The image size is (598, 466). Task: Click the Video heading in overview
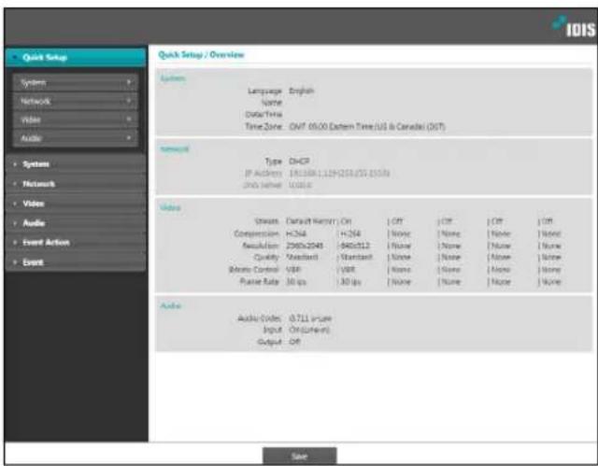(x=170, y=207)
